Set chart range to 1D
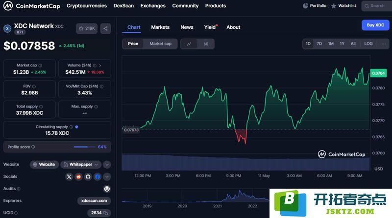The width and height of the screenshot is (392, 218). click(x=308, y=44)
